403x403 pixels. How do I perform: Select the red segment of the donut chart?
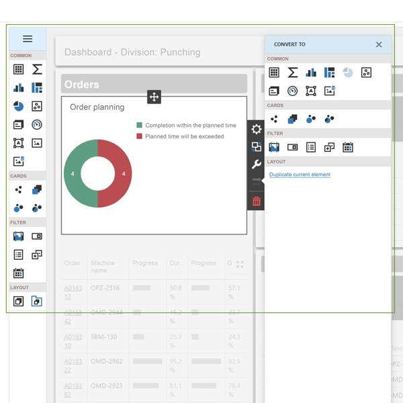[x=124, y=174]
